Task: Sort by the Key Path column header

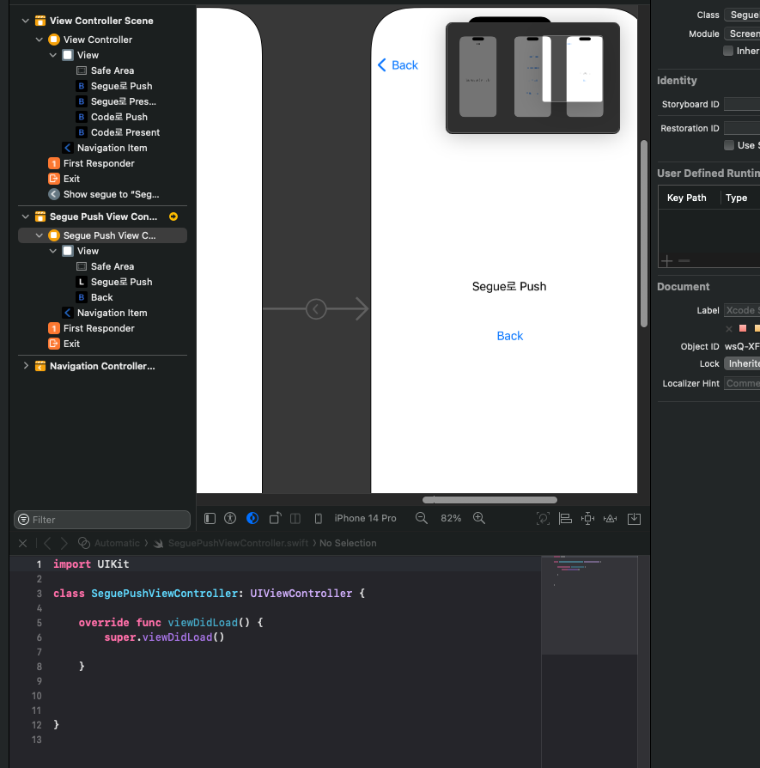Action: coord(686,198)
